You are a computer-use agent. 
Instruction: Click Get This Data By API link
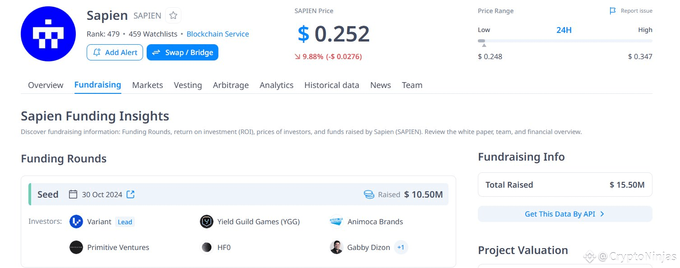(x=564, y=214)
